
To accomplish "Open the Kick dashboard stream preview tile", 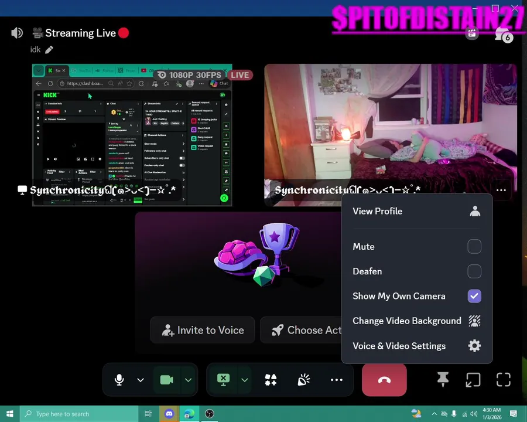I will 132,135.
